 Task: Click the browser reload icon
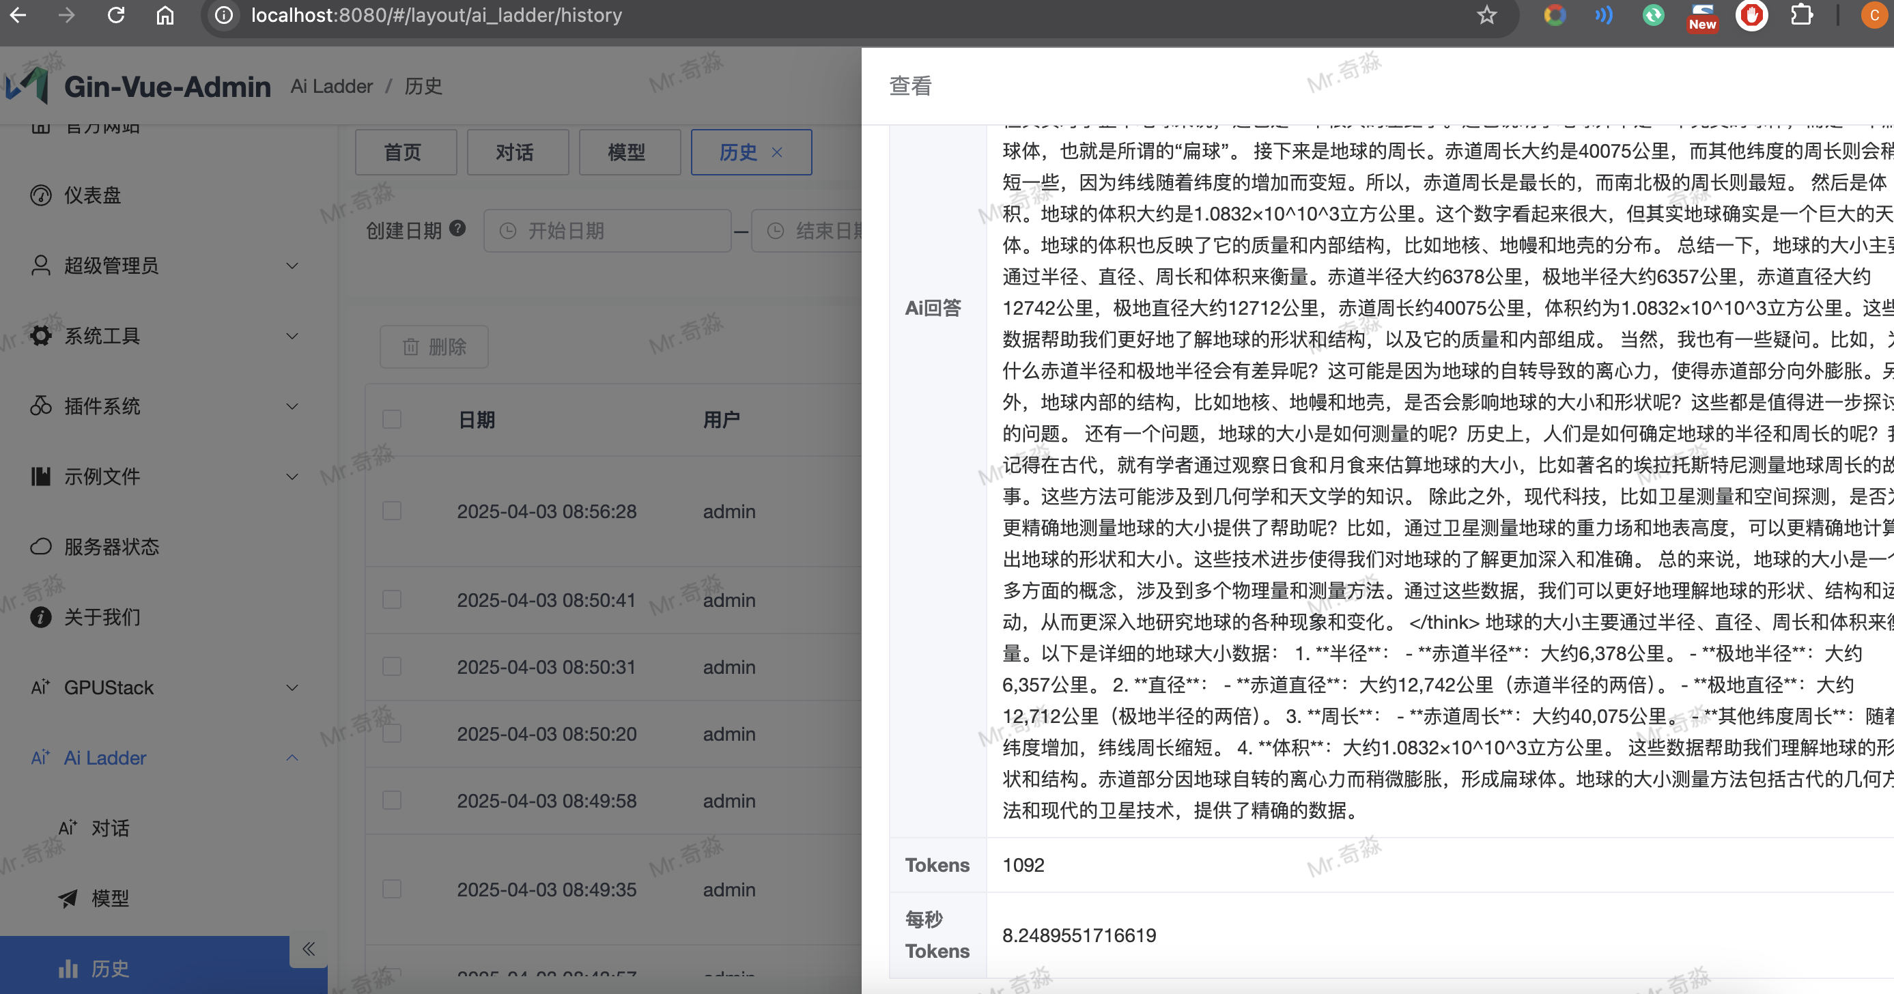click(116, 16)
